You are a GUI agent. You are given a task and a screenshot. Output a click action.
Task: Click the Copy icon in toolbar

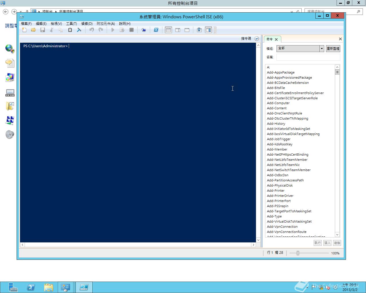click(61, 30)
